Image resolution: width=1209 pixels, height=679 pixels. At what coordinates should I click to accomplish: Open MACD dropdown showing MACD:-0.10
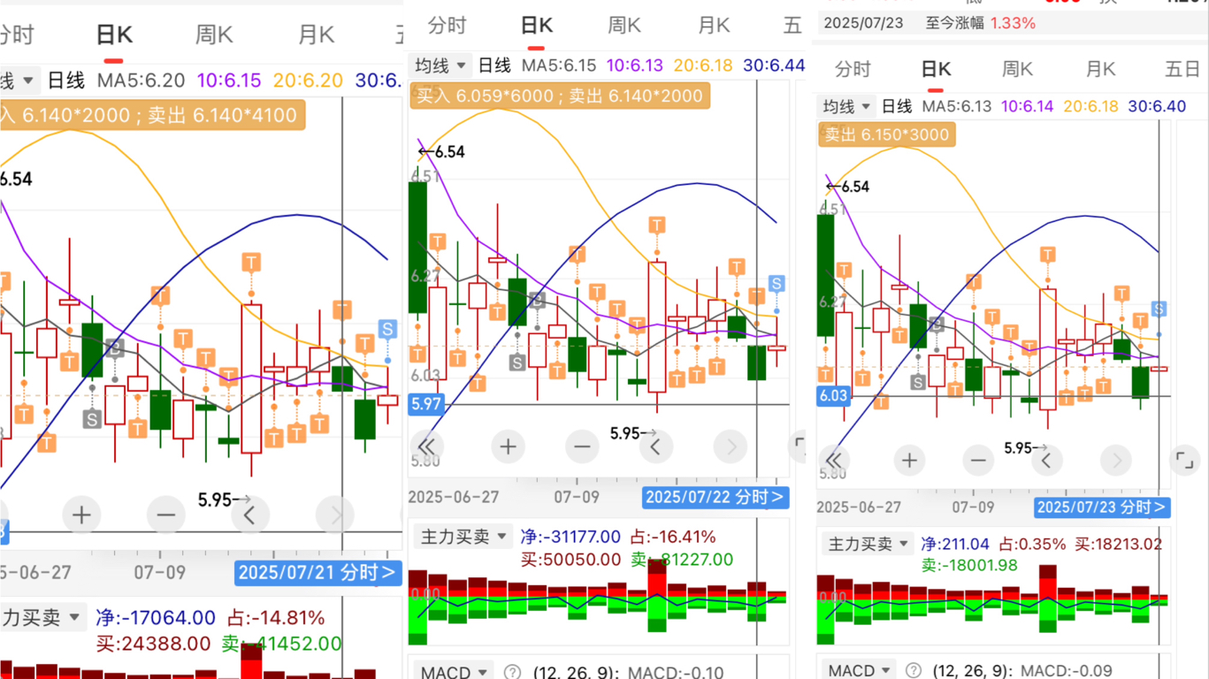pos(455,672)
